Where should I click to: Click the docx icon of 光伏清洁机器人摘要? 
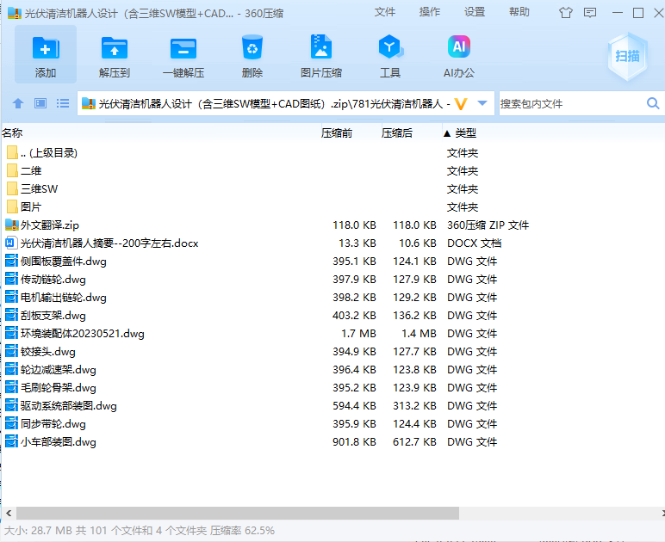11,243
